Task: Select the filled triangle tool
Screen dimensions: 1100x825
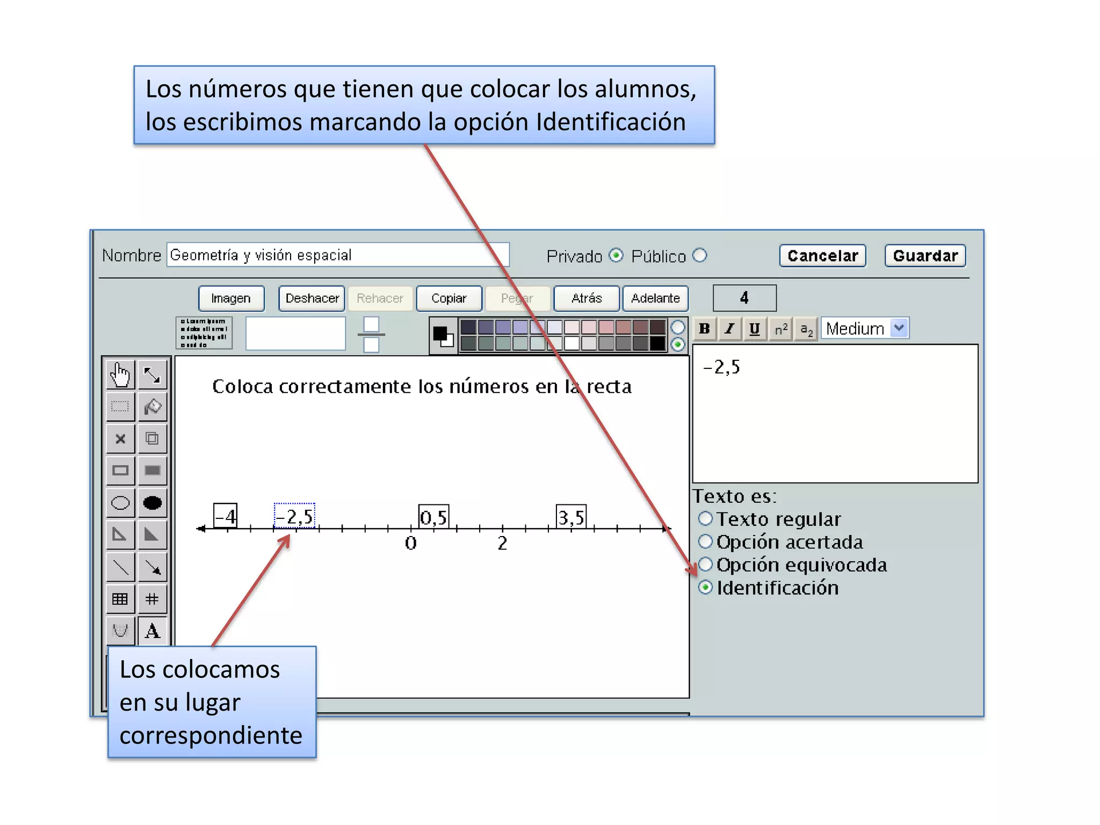Action: pyautogui.click(x=153, y=535)
